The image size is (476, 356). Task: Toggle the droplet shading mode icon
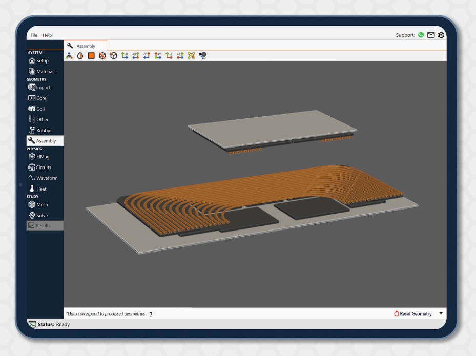(80, 55)
